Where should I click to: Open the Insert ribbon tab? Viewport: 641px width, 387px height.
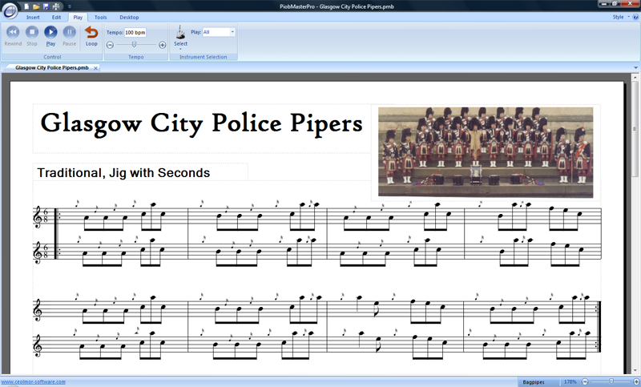click(x=33, y=16)
